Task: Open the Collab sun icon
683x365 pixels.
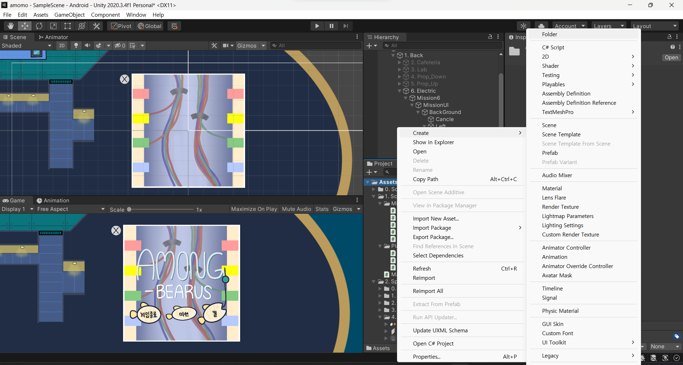Action: (x=524, y=26)
